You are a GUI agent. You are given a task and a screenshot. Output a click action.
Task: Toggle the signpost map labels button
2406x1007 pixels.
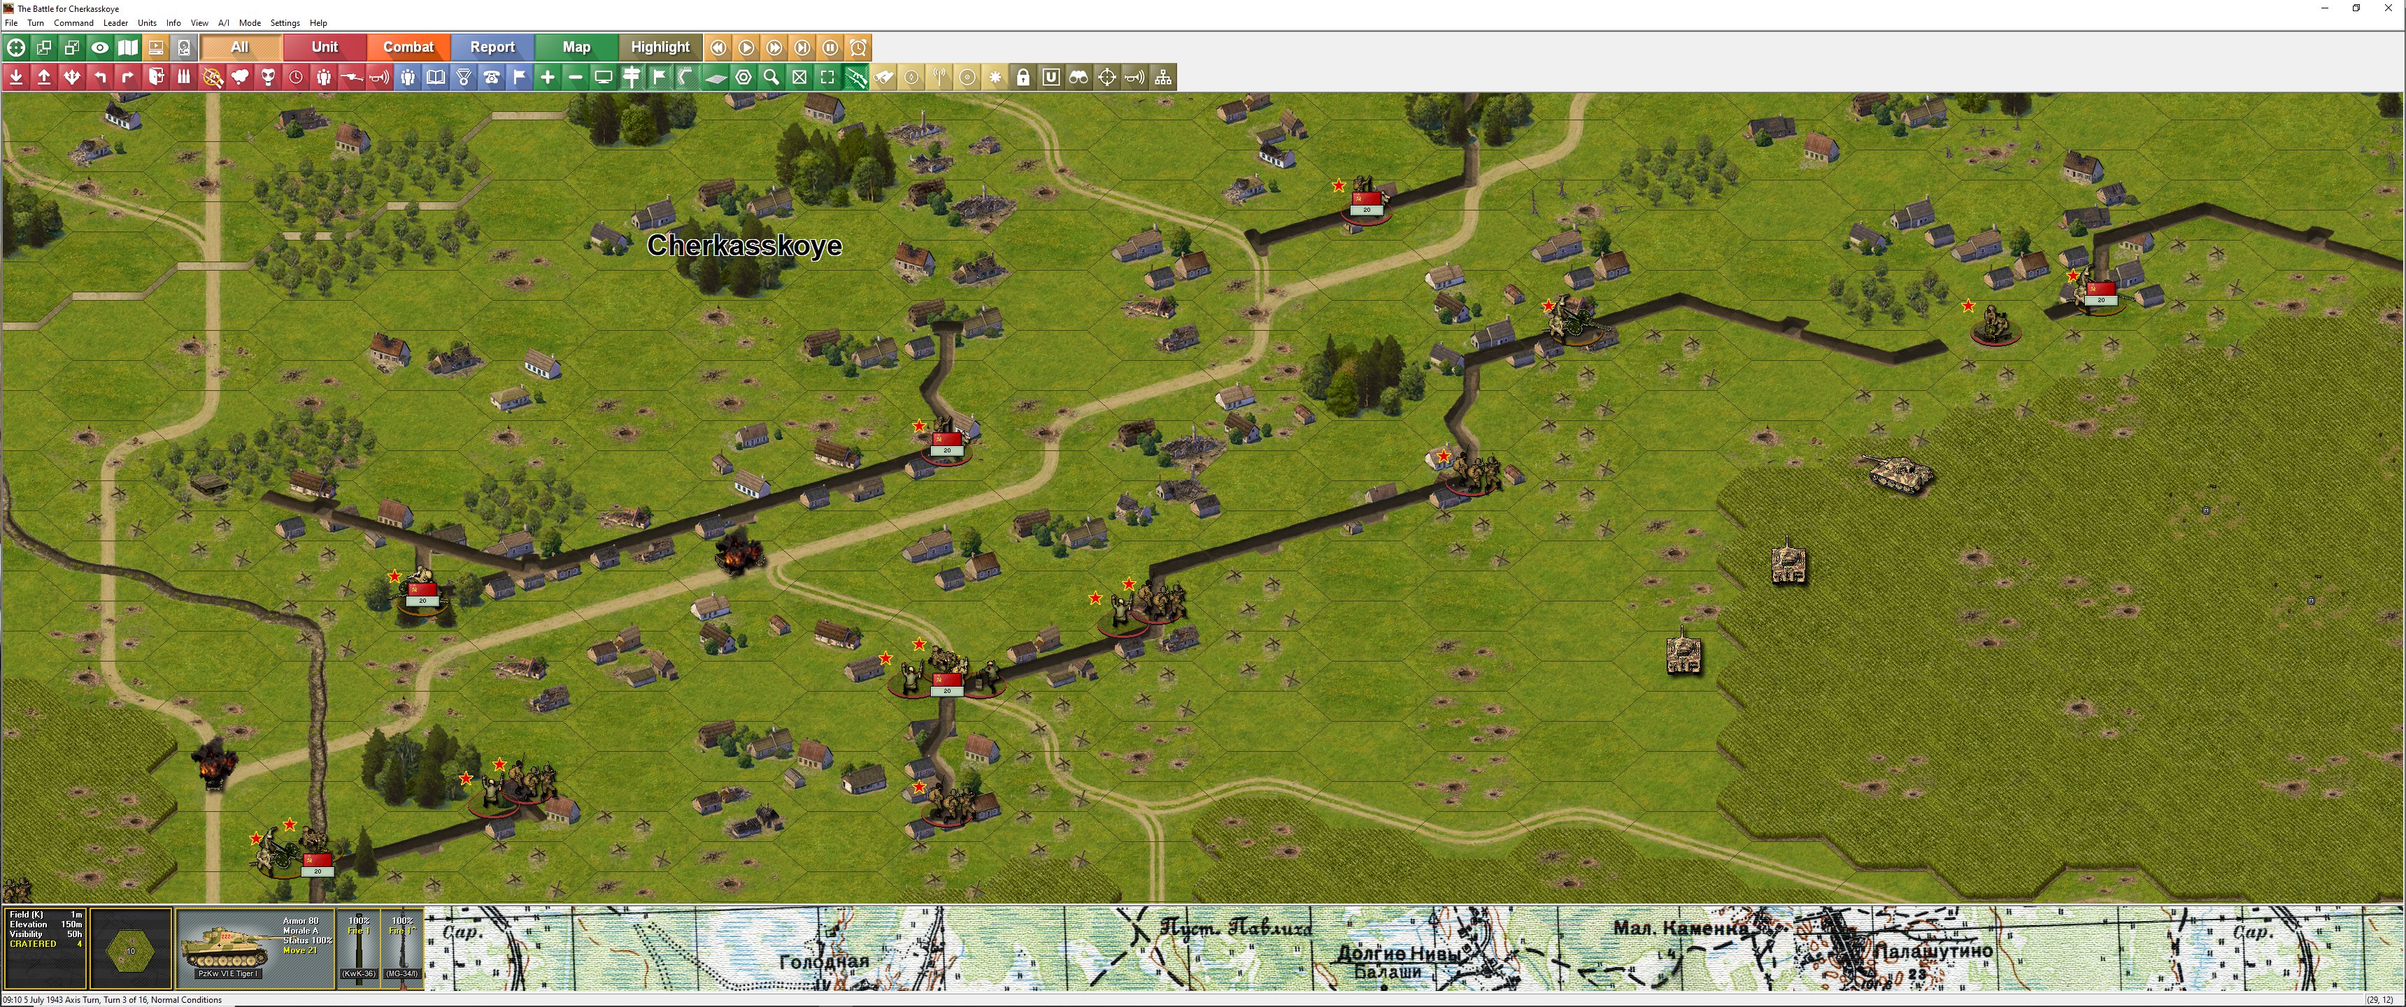pos(632,78)
